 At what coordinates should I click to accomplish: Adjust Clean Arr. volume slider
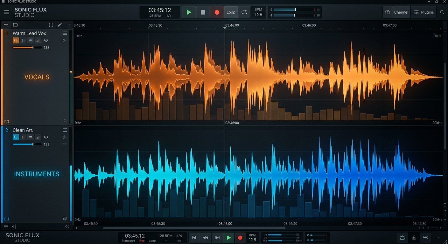coord(27,144)
